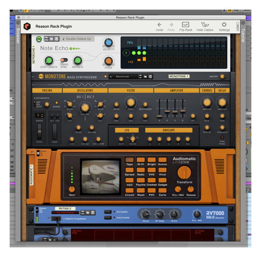Toggle the RV7000 EQ Enable button

tap(108, 212)
